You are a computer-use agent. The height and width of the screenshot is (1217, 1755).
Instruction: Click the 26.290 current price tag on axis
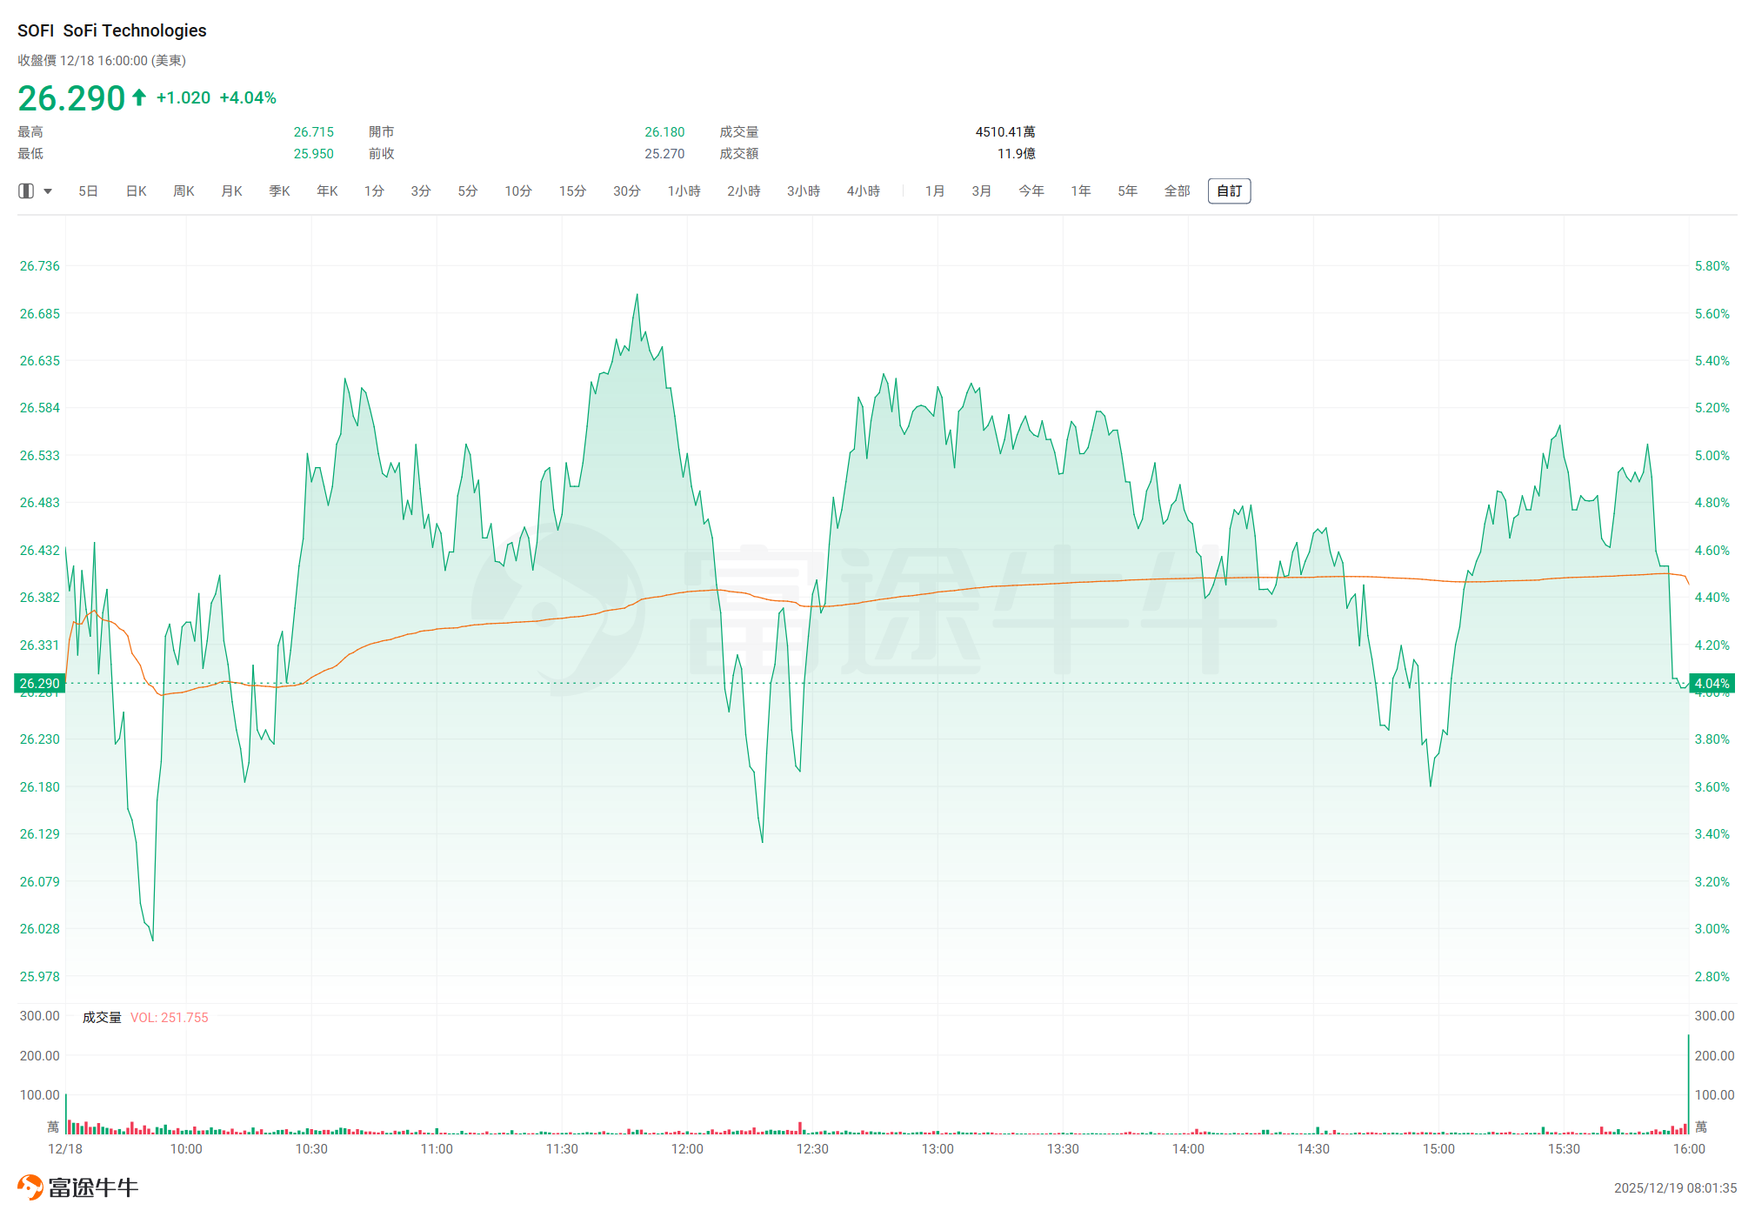(x=40, y=684)
